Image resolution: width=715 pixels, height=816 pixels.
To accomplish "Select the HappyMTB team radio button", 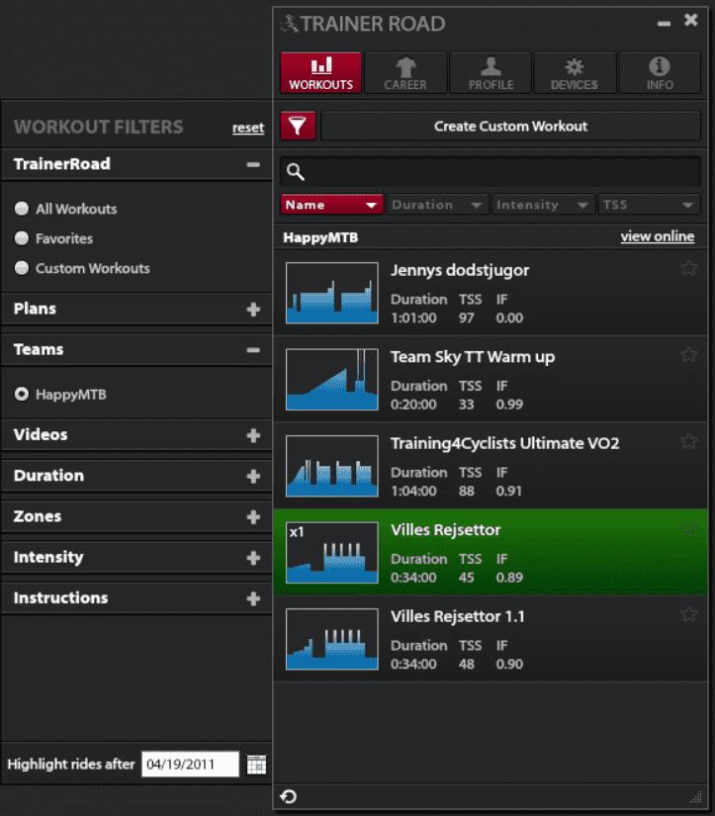I will point(22,394).
